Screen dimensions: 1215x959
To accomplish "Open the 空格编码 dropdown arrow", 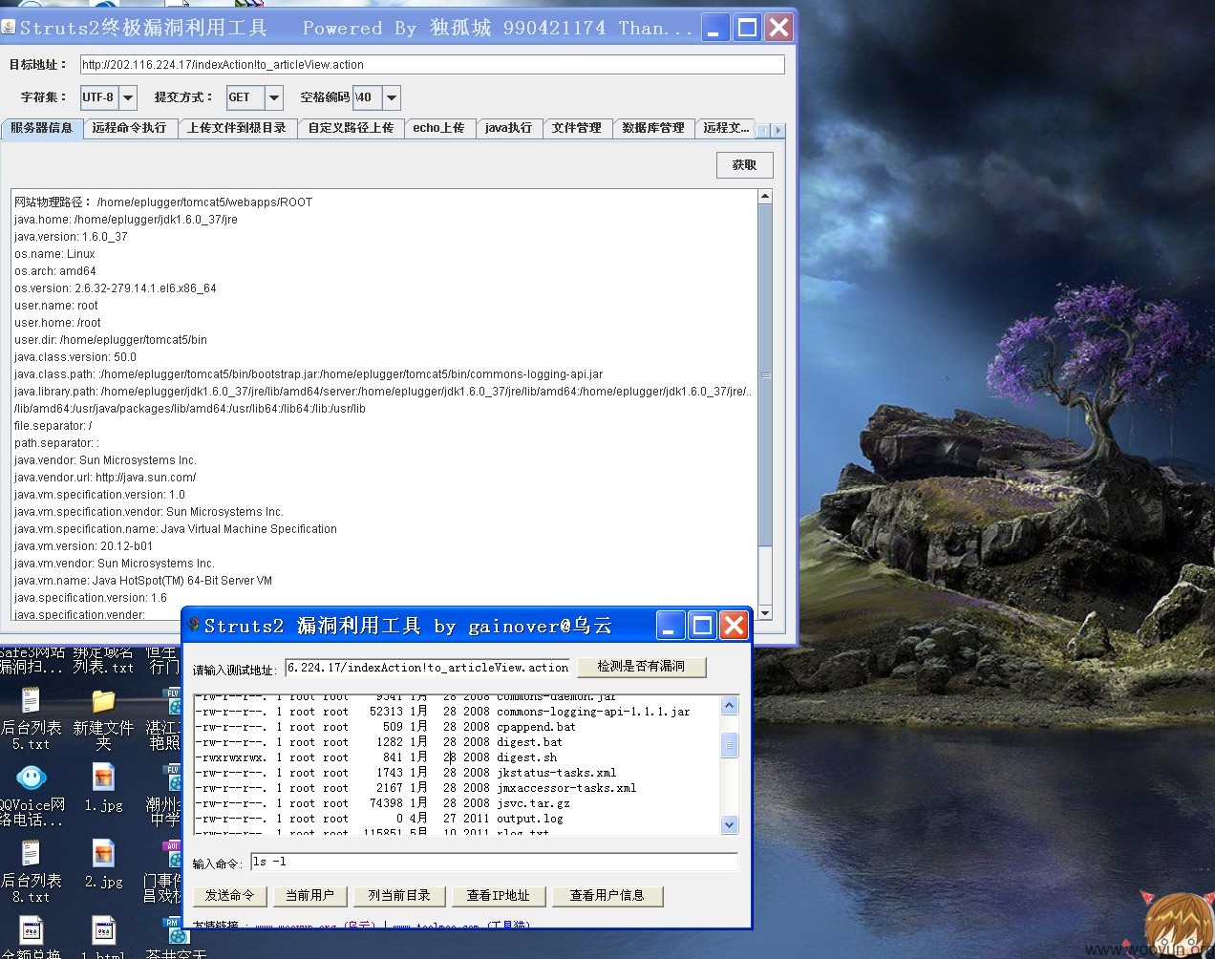I will click(392, 97).
